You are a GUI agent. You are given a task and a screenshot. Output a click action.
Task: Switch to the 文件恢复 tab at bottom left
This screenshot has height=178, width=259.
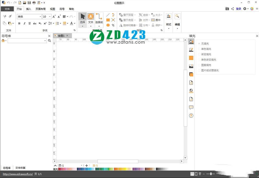(x=20, y=168)
